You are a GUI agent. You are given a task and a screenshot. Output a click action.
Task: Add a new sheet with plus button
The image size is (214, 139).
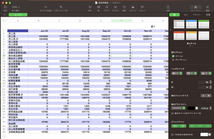coord(5,15)
